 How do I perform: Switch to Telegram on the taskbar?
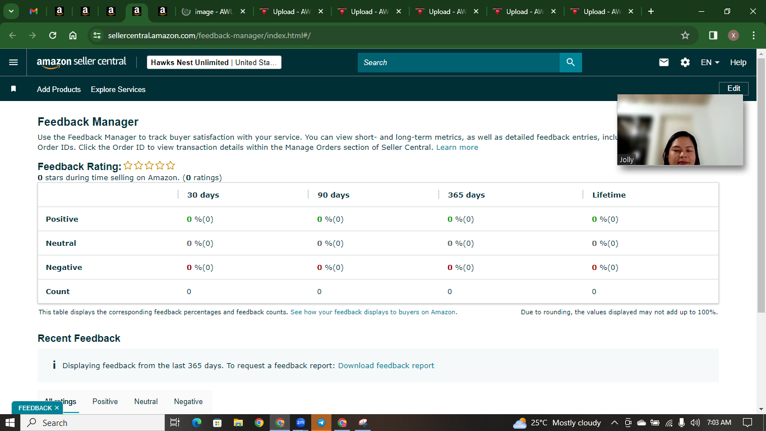pos(321,423)
